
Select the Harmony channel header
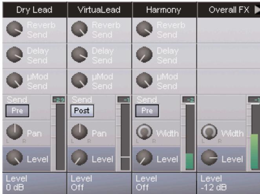tap(164, 10)
